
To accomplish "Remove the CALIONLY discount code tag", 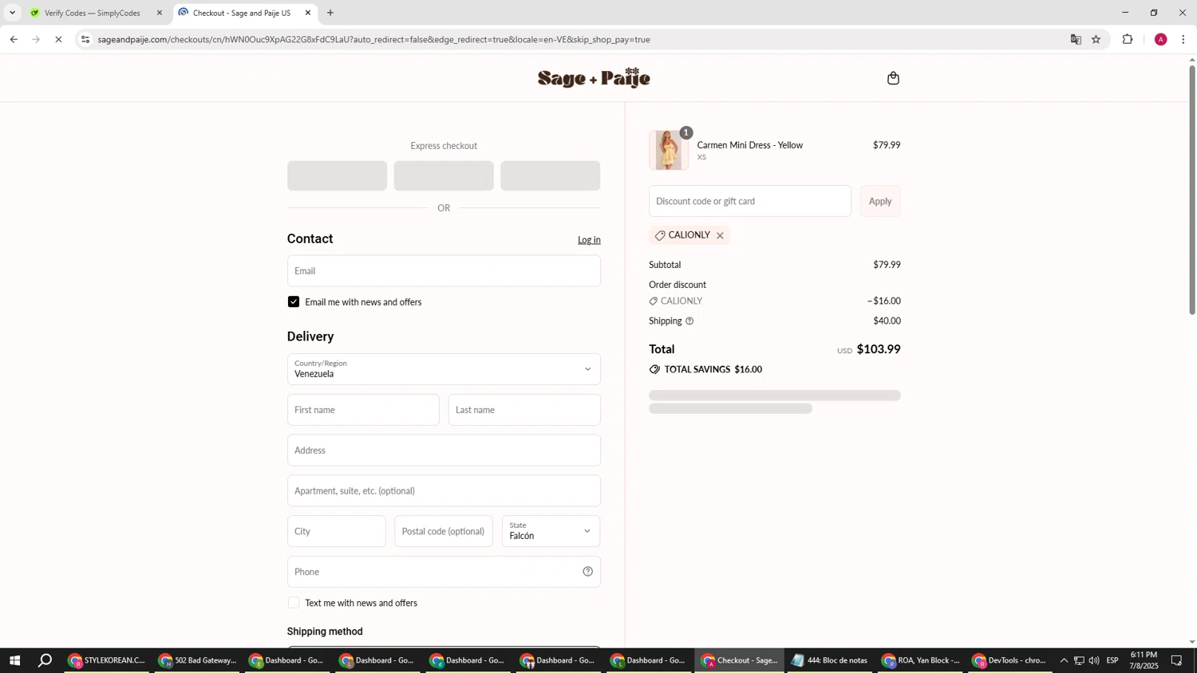I will pos(720,236).
